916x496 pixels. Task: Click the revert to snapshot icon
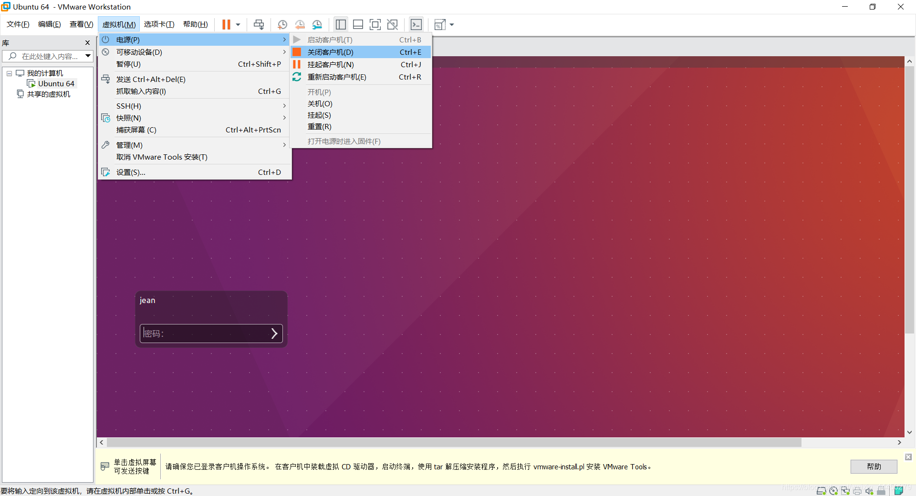(300, 24)
